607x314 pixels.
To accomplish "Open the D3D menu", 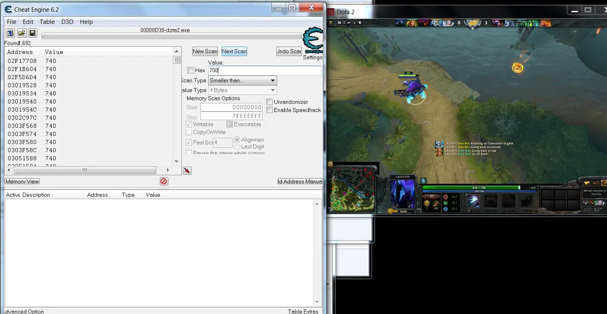I will (67, 22).
